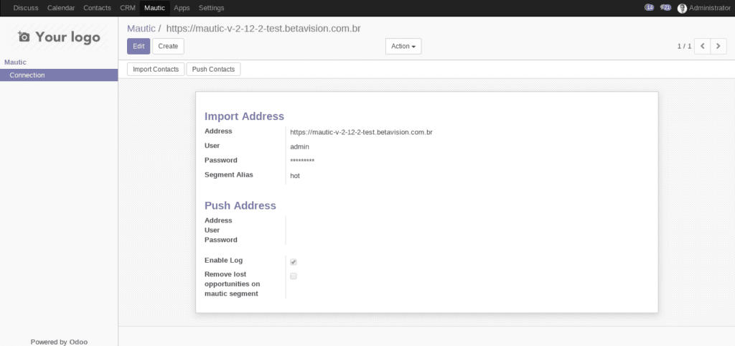Click the Import Address heading
The height and width of the screenshot is (346, 735).
tap(244, 116)
